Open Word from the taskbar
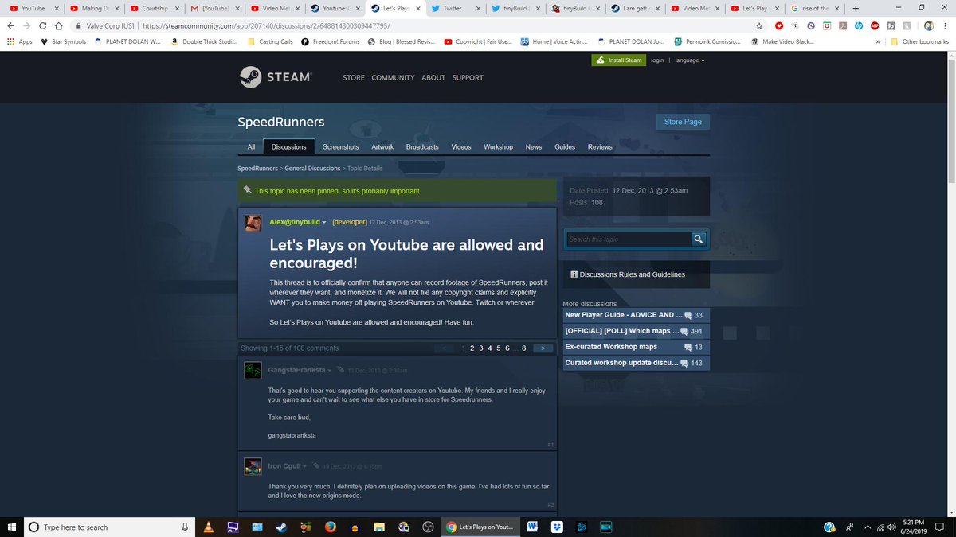Image resolution: width=956 pixels, height=537 pixels. click(x=532, y=527)
